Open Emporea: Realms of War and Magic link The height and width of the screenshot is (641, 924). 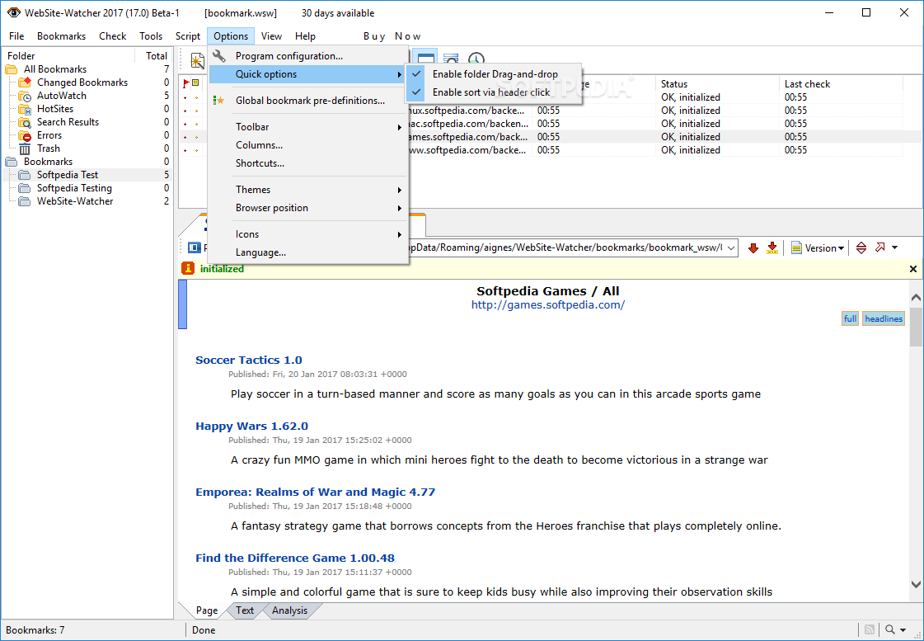point(315,493)
